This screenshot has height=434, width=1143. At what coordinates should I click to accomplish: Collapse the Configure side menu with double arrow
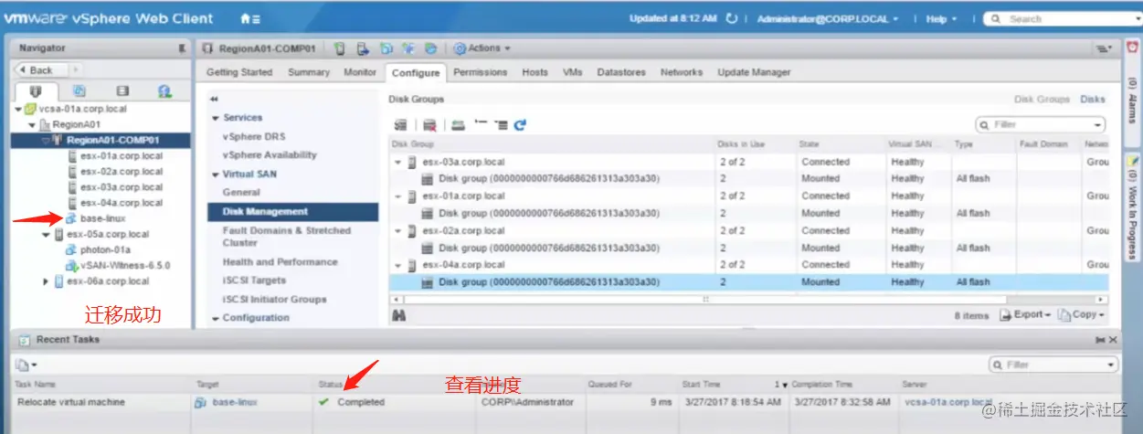pos(214,99)
